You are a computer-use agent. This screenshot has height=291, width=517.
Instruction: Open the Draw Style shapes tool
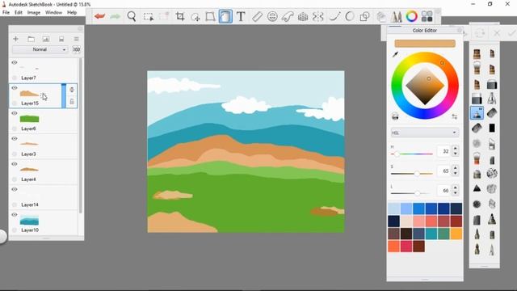364,16
